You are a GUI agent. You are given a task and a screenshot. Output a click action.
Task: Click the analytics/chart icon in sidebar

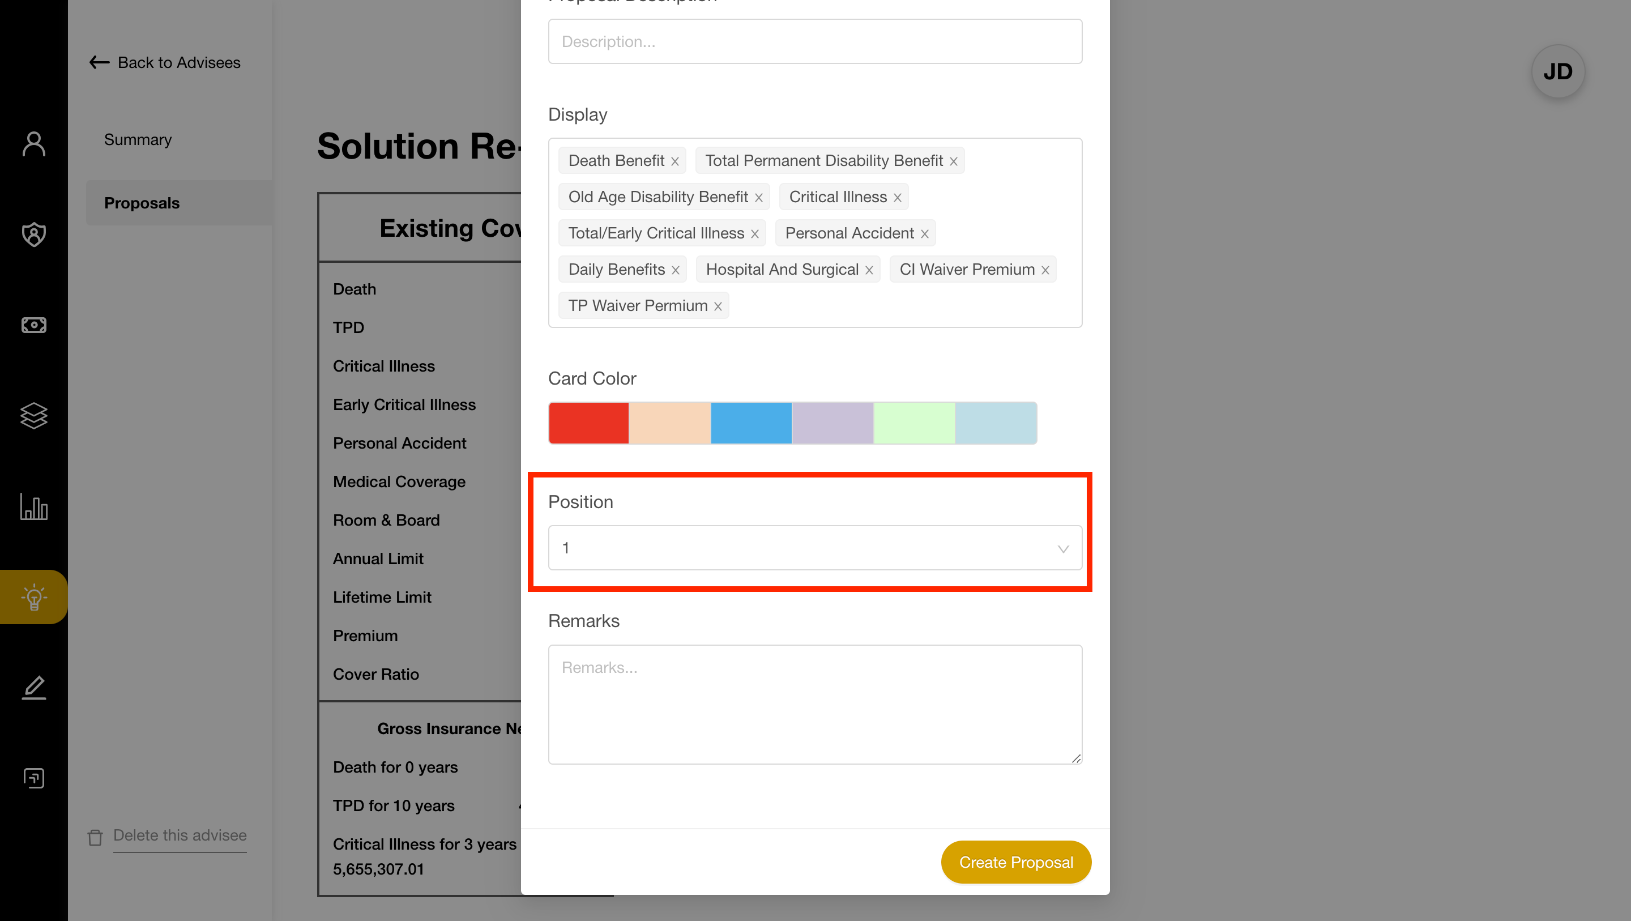click(x=33, y=508)
